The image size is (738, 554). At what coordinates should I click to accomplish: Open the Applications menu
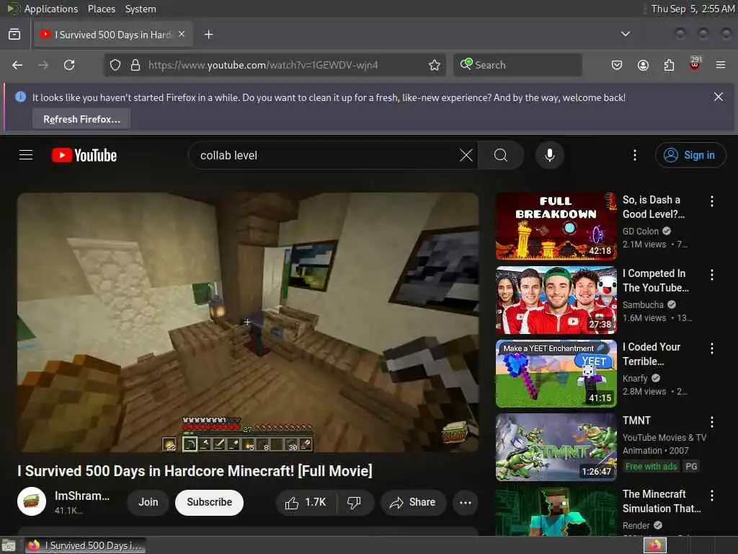(51, 9)
